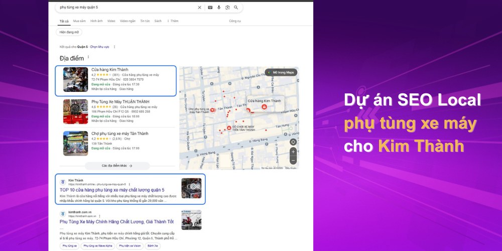Clear the search box with X icon
The width and height of the screenshot is (502, 251).
pos(199,8)
